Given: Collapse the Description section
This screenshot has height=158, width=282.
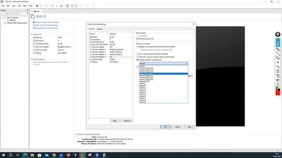Looking at the screenshot, I should coord(32,59).
